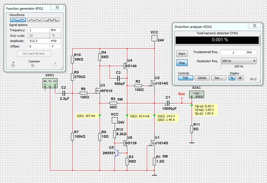Select resistor R9 270kΩ
The height and width of the screenshot is (183, 267).
pos(72,77)
